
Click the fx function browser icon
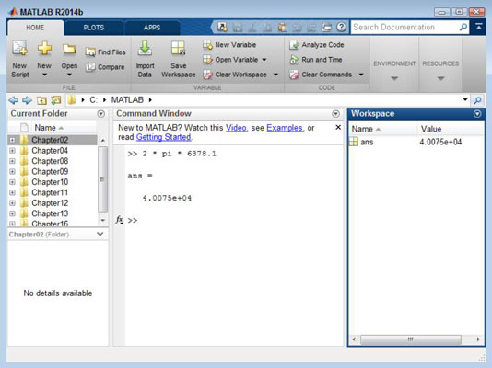(x=119, y=220)
